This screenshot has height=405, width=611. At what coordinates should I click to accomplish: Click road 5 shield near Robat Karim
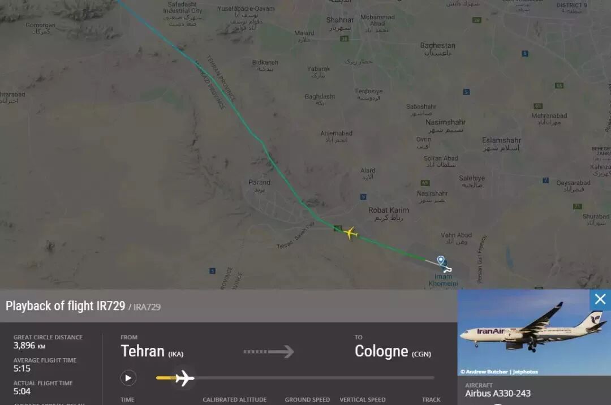point(363,197)
